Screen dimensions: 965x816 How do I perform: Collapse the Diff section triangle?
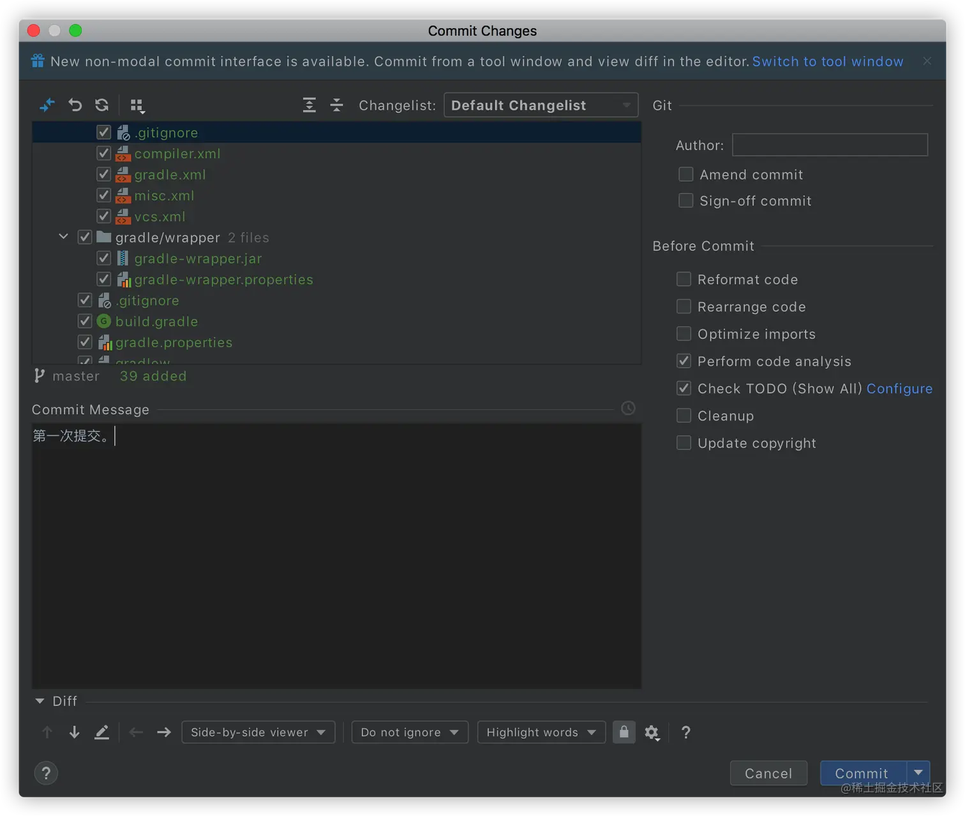coord(40,701)
